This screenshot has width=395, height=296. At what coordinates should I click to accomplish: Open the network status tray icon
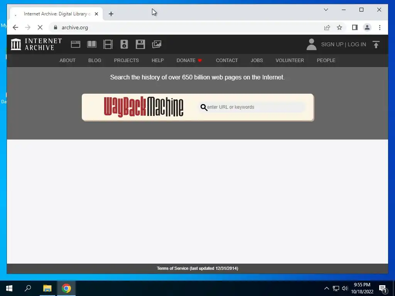tap(336, 288)
